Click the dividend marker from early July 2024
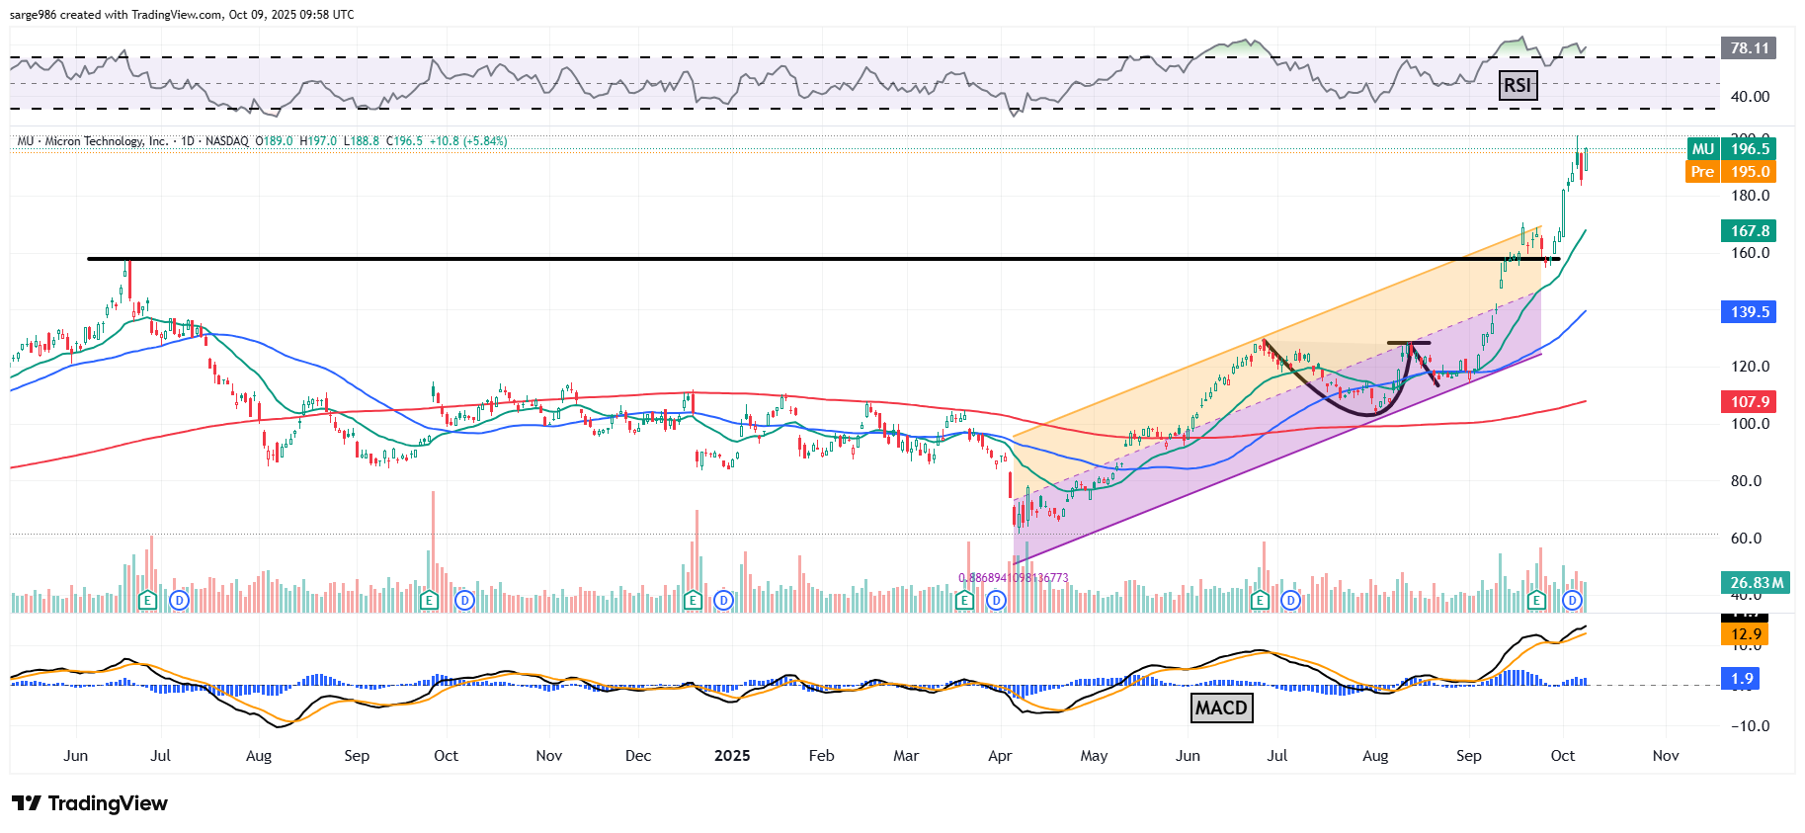 [179, 600]
